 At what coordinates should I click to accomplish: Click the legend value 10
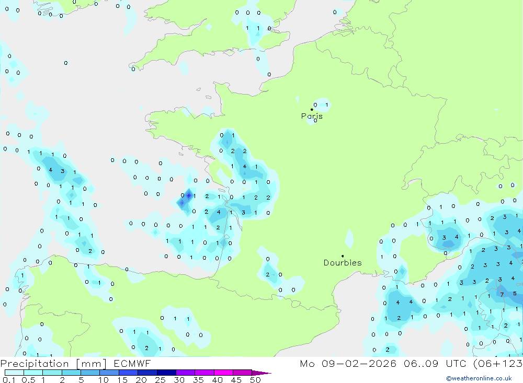(103, 380)
